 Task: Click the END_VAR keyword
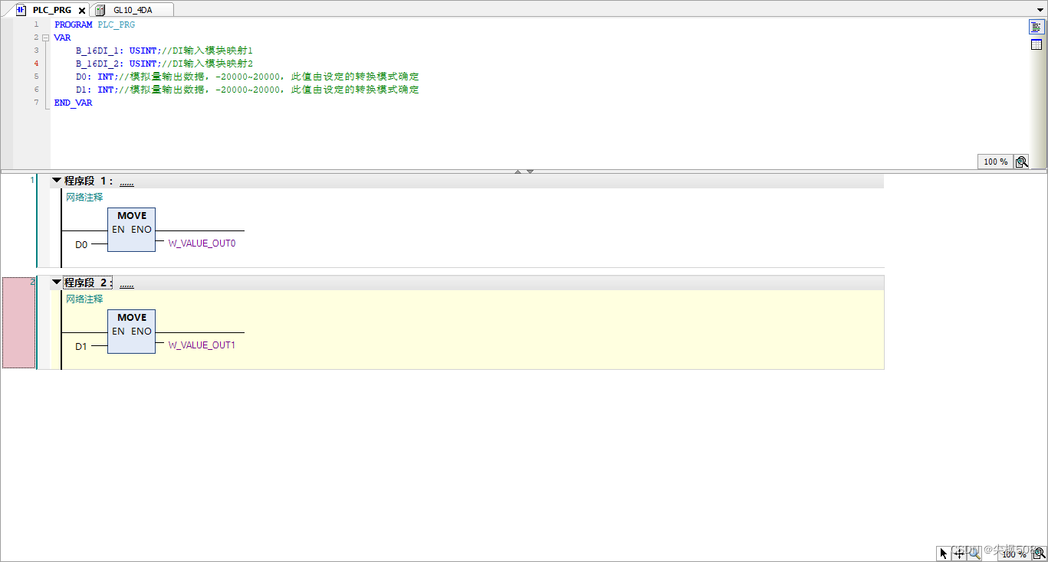[74, 103]
